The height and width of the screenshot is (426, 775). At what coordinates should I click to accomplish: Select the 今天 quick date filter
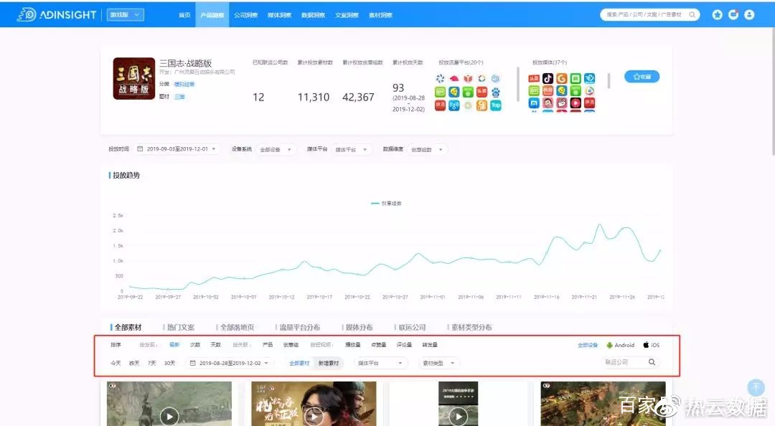[116, 363]
